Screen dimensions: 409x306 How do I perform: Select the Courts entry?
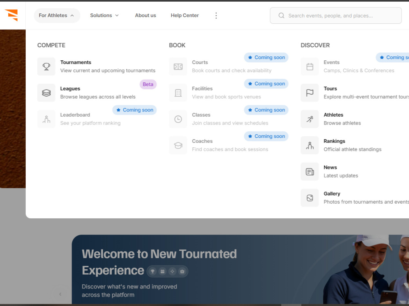229,67
